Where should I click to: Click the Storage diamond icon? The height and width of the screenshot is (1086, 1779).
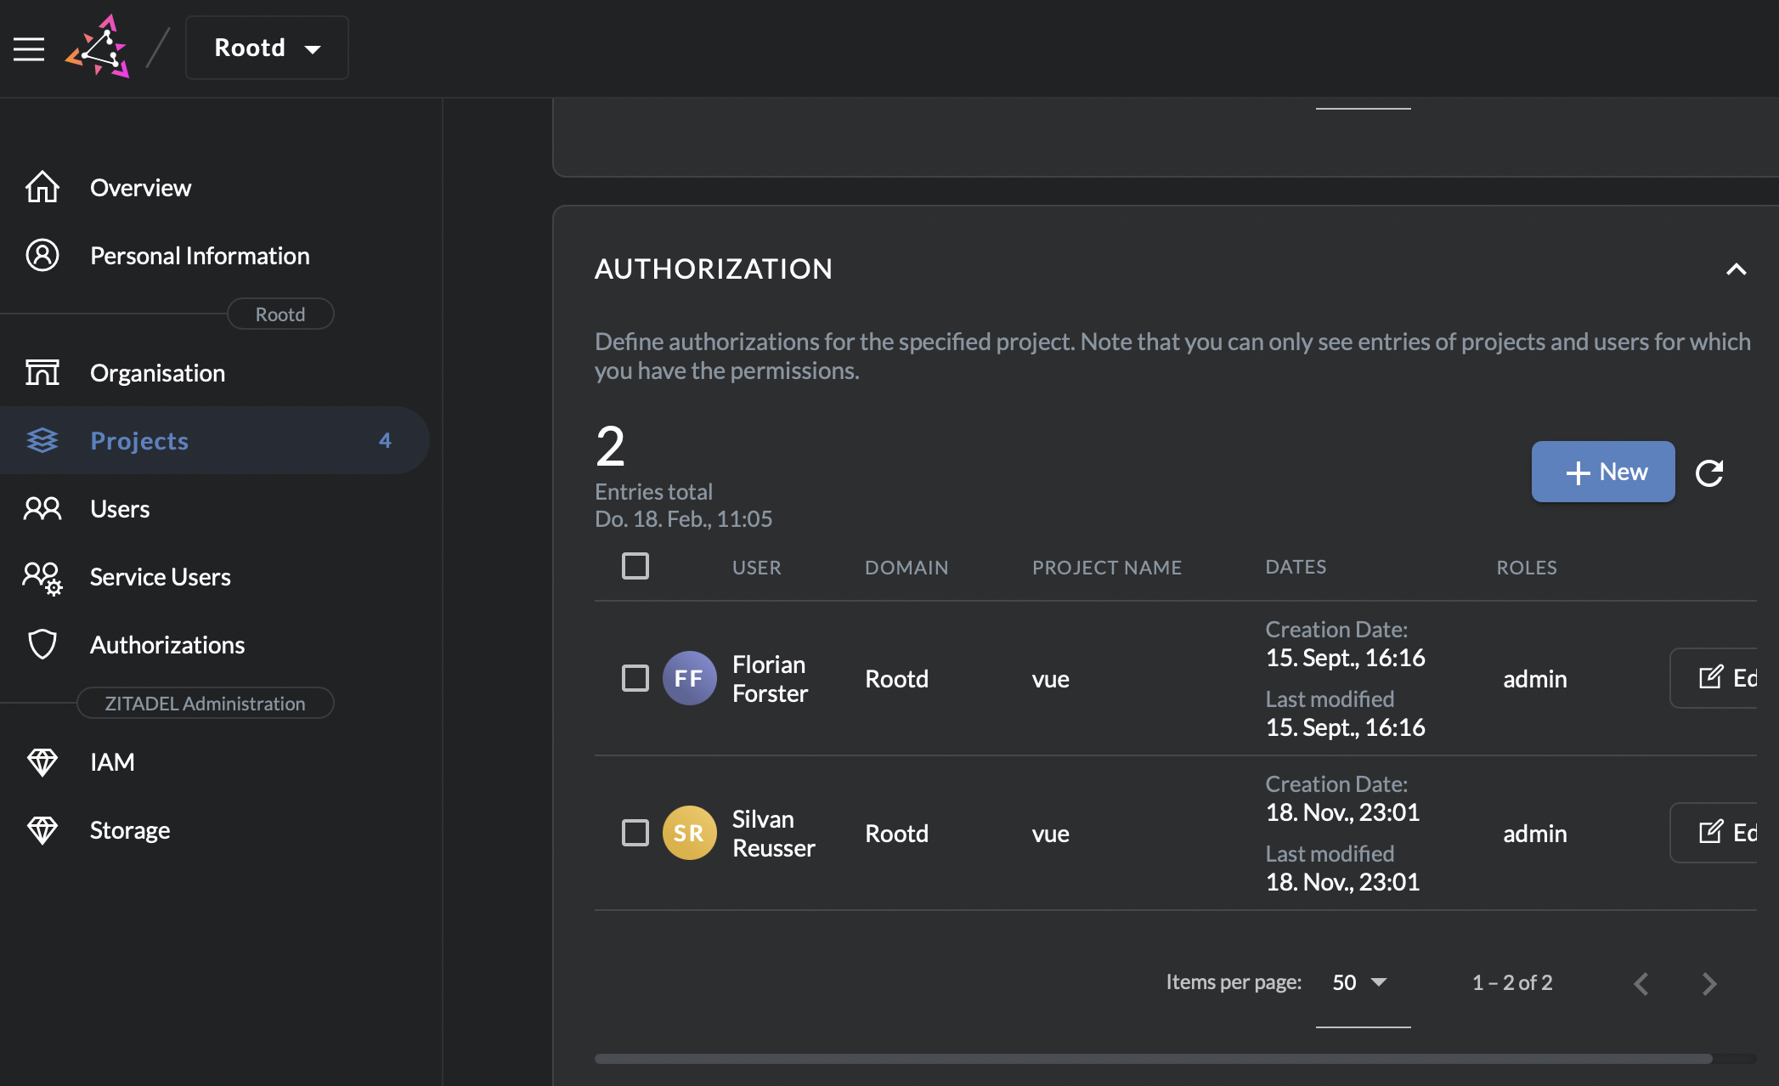[42, 829]
